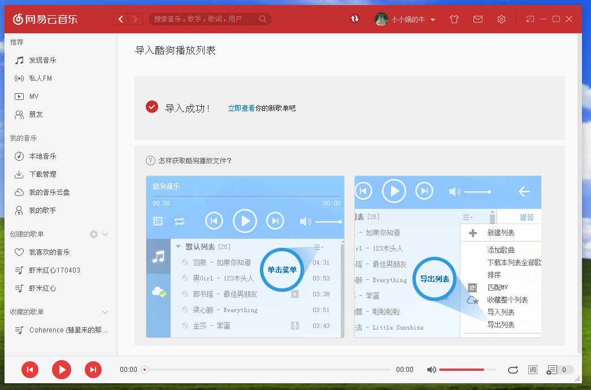Screen dimensions: 591x390
Task: Play previous track in bottom bar
Action: (30, 370)
